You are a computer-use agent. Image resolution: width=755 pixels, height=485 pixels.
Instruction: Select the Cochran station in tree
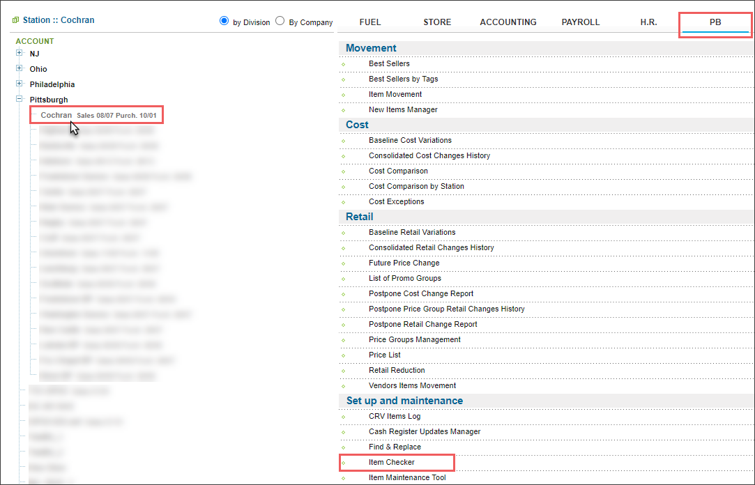coord(56,115)
